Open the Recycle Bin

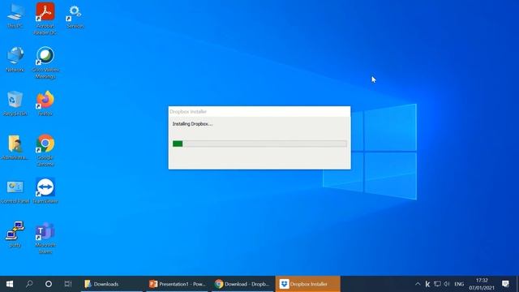point(15,104)
